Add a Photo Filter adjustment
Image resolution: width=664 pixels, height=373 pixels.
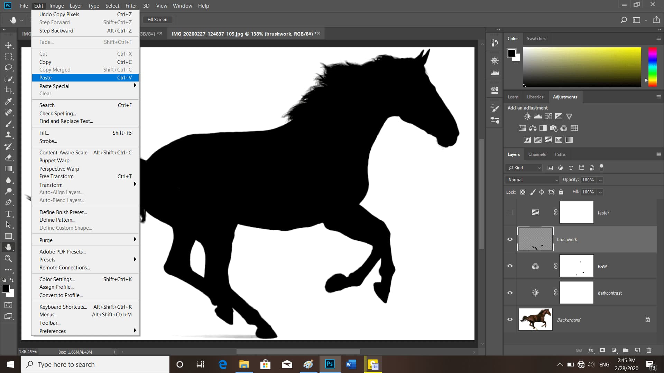553,128
